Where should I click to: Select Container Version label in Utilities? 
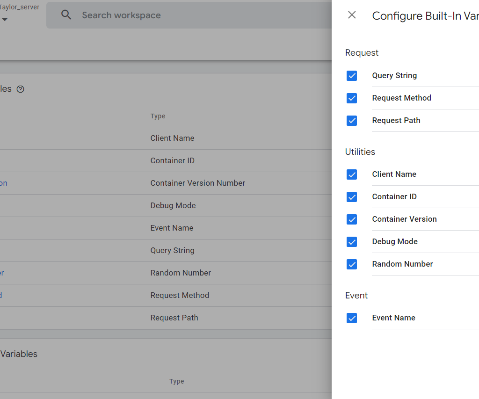[x=405, y=219]
